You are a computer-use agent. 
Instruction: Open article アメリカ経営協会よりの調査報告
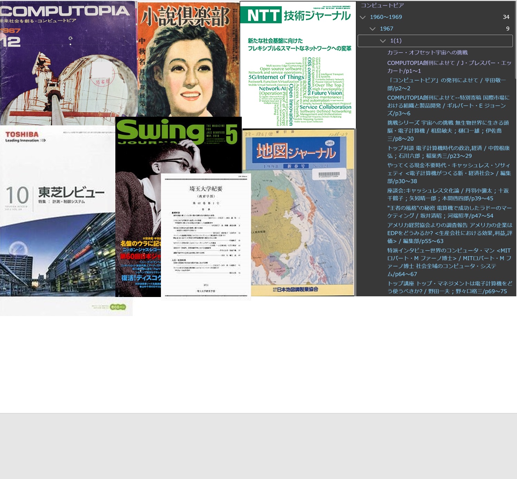tap(450, 233)
